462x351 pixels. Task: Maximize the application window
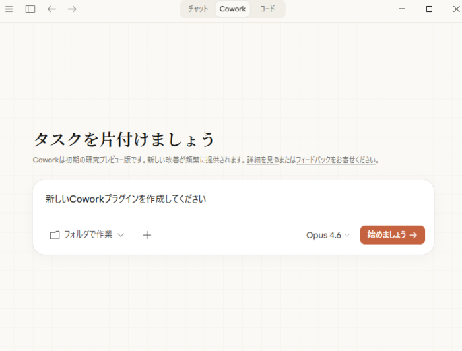click(429, 9)
